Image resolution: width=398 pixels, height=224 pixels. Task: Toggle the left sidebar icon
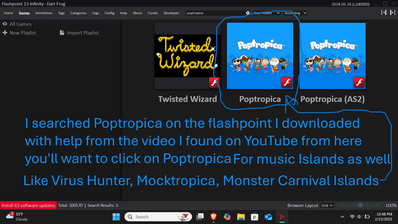[x=384, y=13]
